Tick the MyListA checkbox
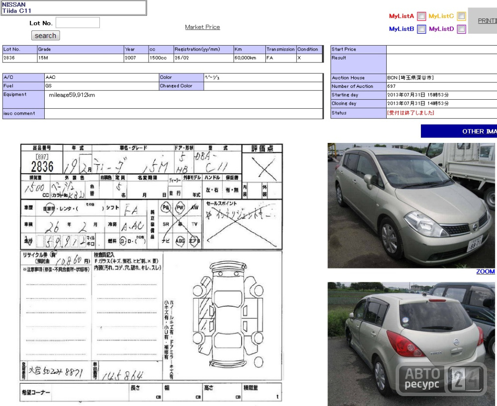 [x=421, y=16]
